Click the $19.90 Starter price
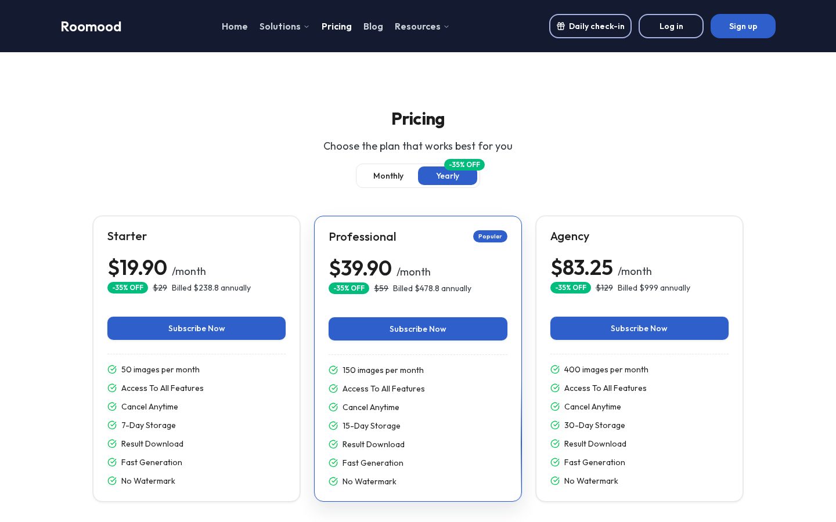This screenshot has height=522, width=836. (138, 268)
